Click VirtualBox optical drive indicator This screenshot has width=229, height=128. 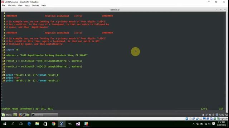tap(190, 119)
